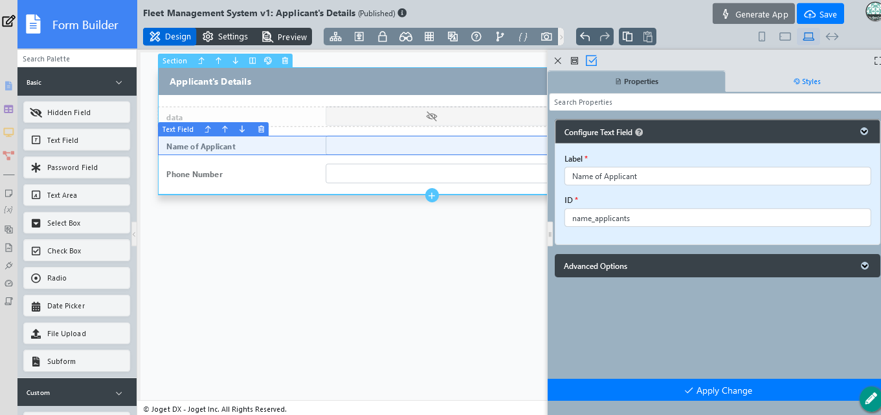Switch to the Properties tab
881x415 pixels.
636,81
